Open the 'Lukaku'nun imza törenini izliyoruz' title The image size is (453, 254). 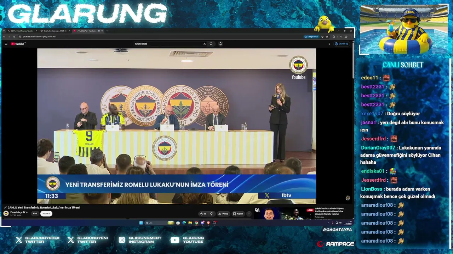coord(330,211)
